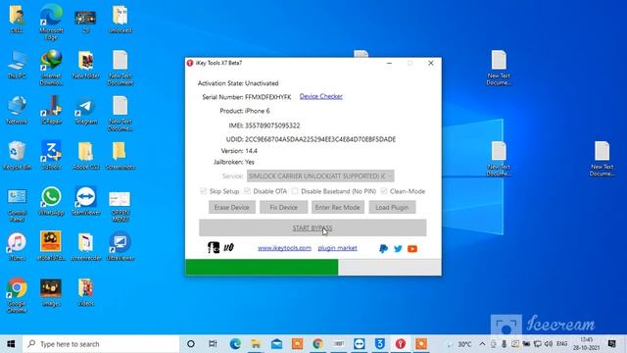This screenshot has width=627, height=353.
Task: Open the YouTube icon link
Action: pos(412,248)
